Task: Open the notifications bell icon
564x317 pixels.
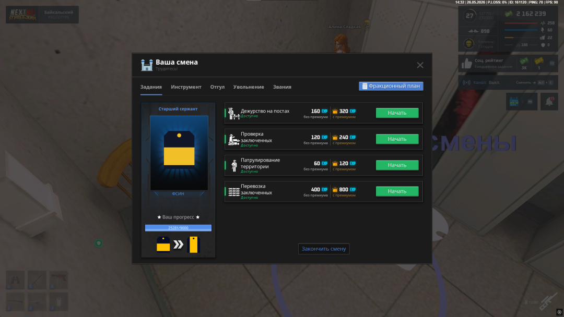Action: coord(549,102)
